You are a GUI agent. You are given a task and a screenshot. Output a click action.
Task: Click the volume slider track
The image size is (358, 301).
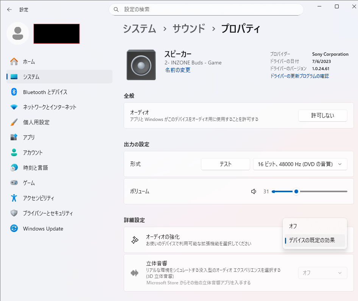tap(322, 191)
